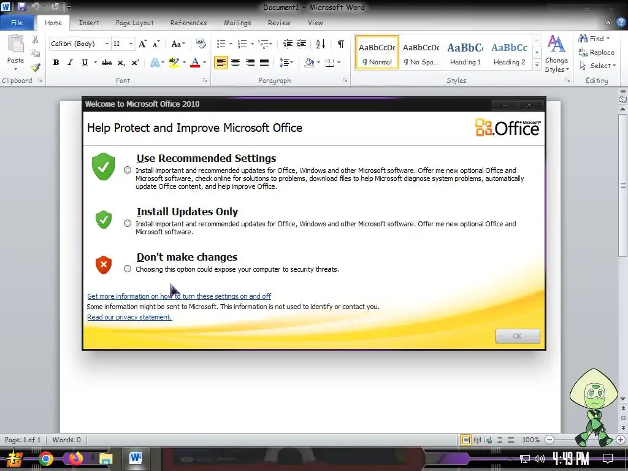Image resolution: width=628 pixels, height=471 pixels.
Task: Justify the paragraph text
Action: point(264,63)
